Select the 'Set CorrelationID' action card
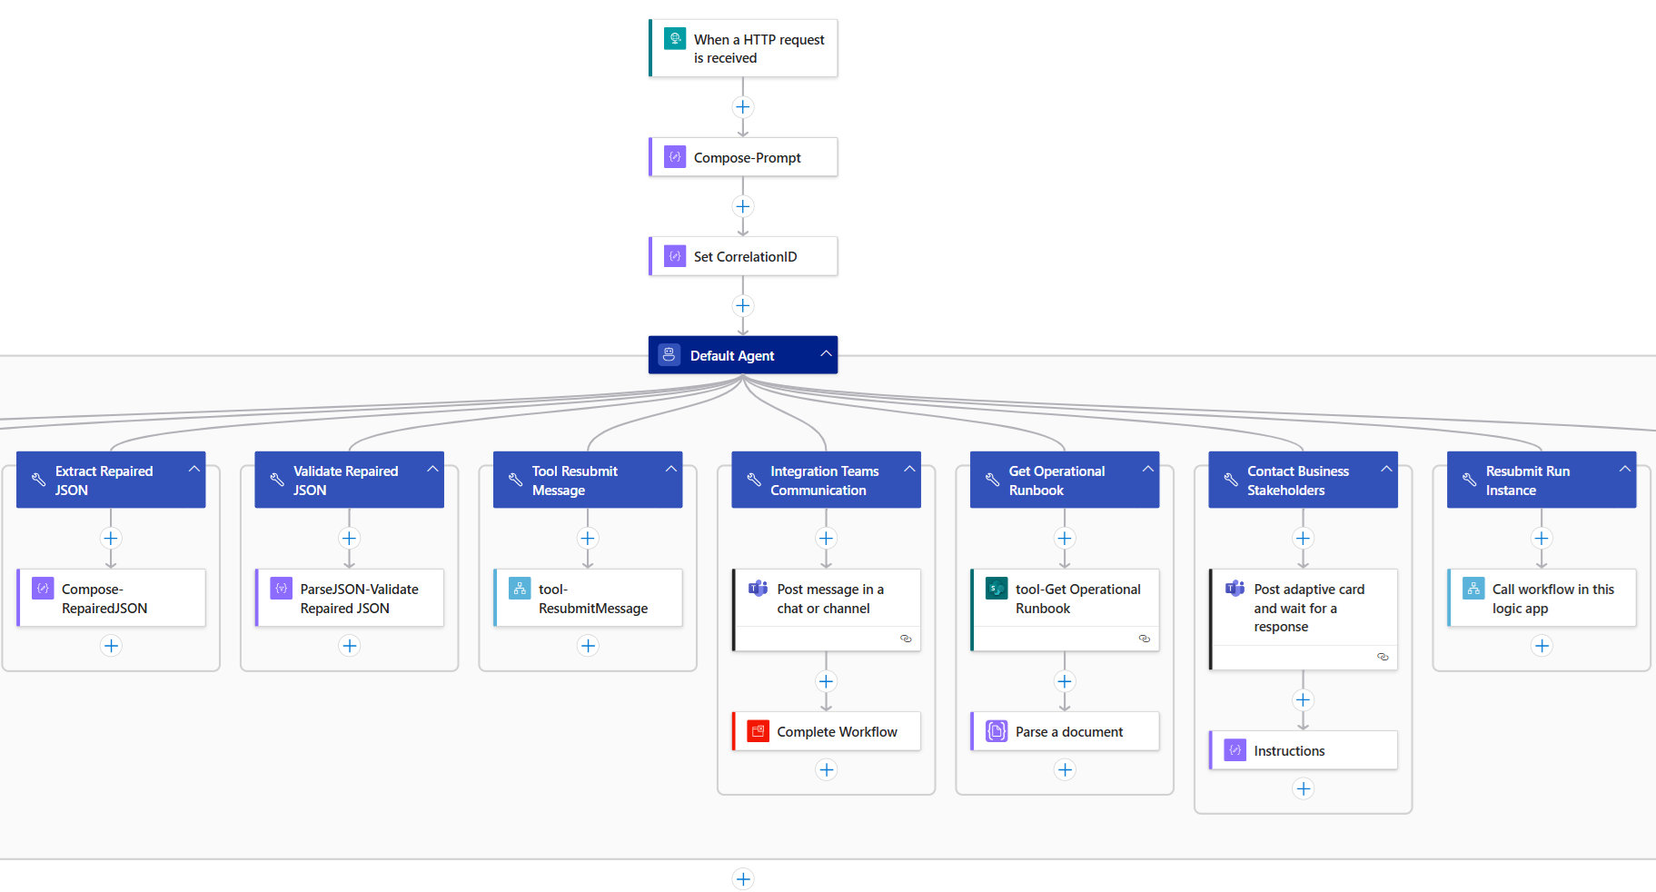 (x=743, y=256)
